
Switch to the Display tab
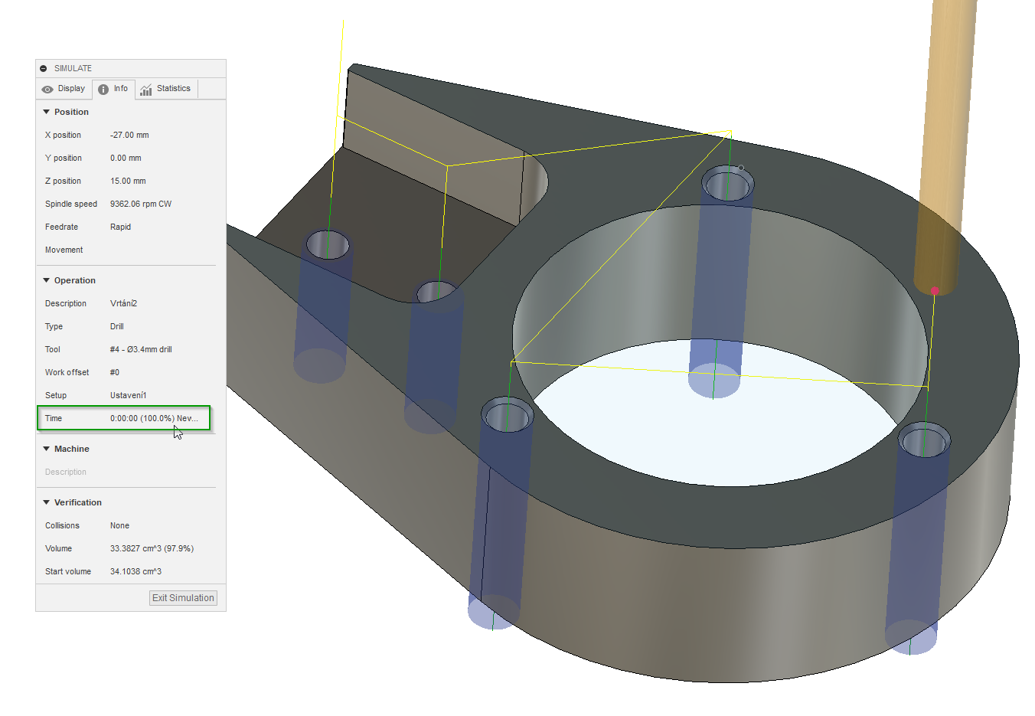[64, 89]
